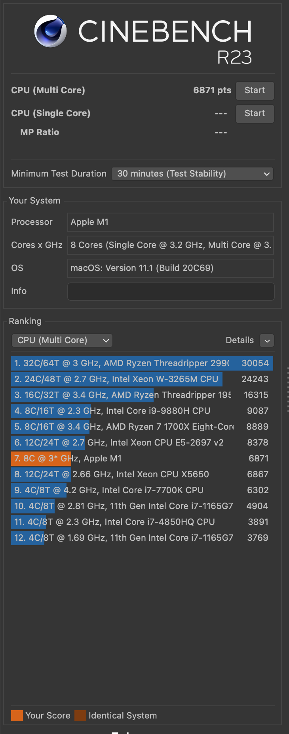Select the 1.69 GHz i7-1165G7 ranking row

(x=142, y=538)
